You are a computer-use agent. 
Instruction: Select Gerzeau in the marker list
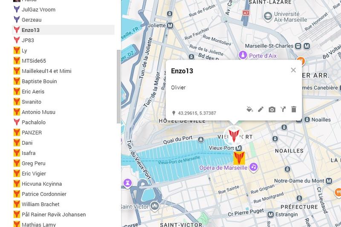pyautogui.click(x=63, y=20)
